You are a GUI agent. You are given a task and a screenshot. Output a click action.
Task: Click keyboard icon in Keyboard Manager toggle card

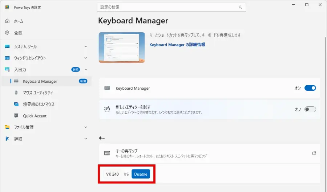pyautogui.click(x=107, y=88)
